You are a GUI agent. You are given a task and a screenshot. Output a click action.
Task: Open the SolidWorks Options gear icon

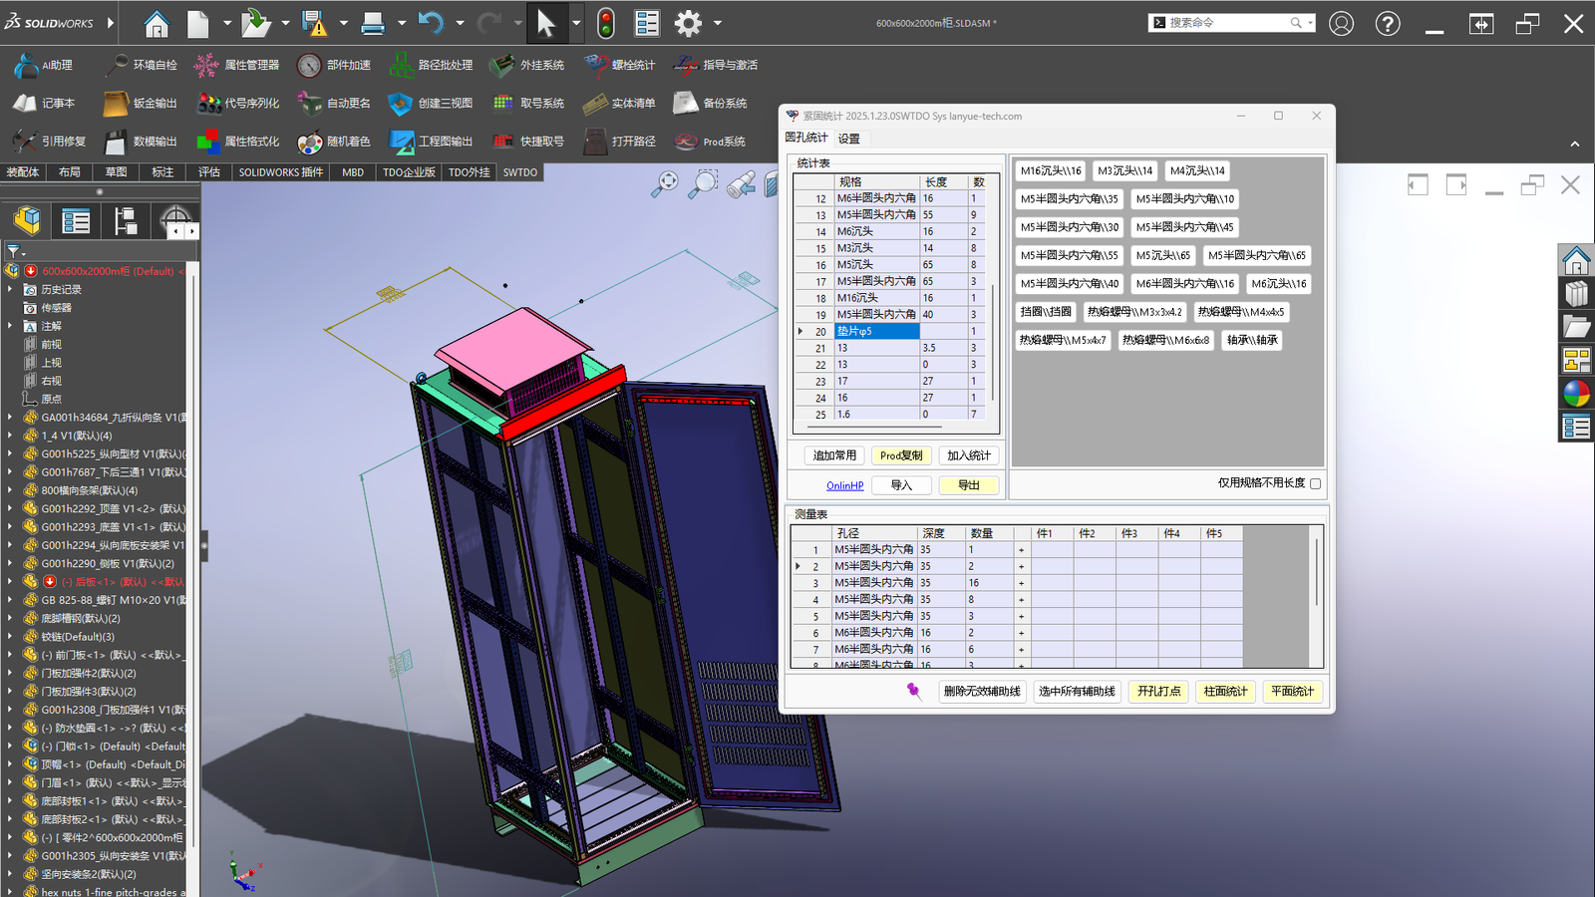pos(688,23)
